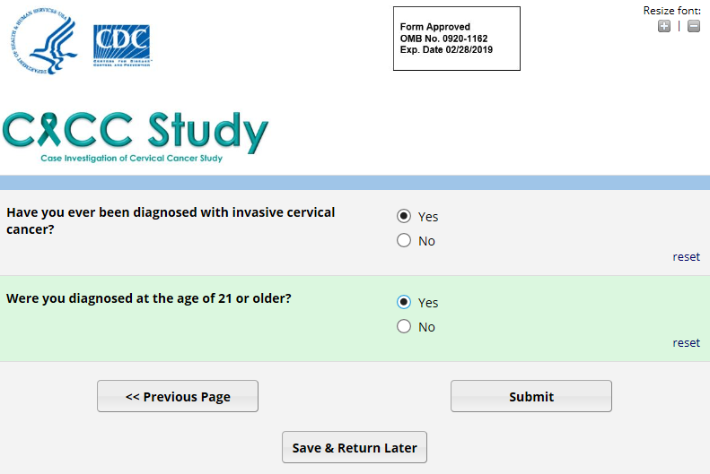Click the CICC Study logo
The height and width of the screenshot is (474, 710).
pyautogui.click(x=135, y=132)
